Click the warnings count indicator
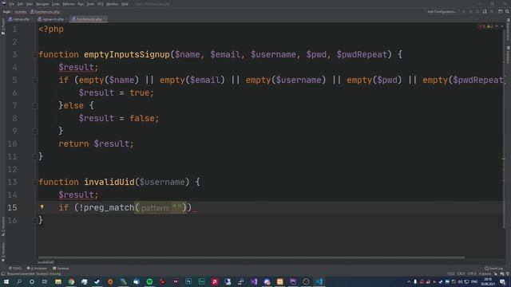Viewport: 511px width, 287px height. pyautogui.click(x=489, y=26)
